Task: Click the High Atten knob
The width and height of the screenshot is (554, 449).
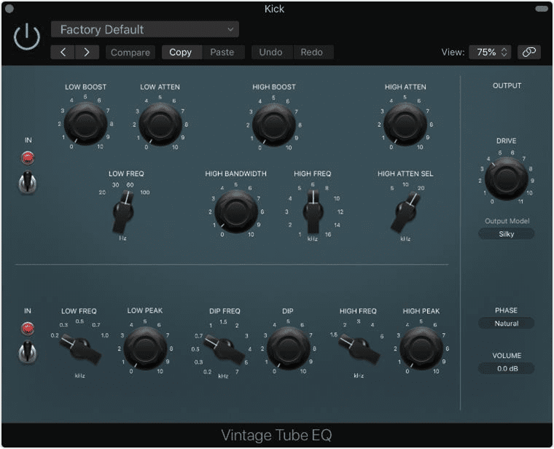Action: tap(405, 125)
